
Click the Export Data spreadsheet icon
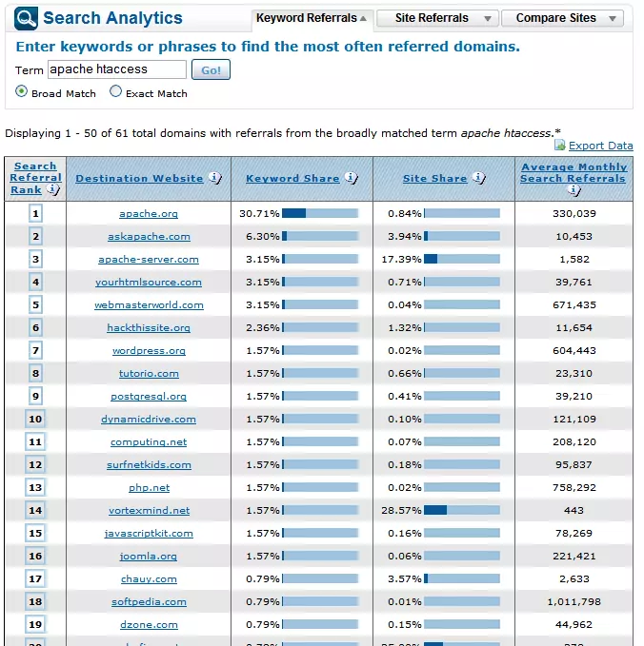coord(560,146)
